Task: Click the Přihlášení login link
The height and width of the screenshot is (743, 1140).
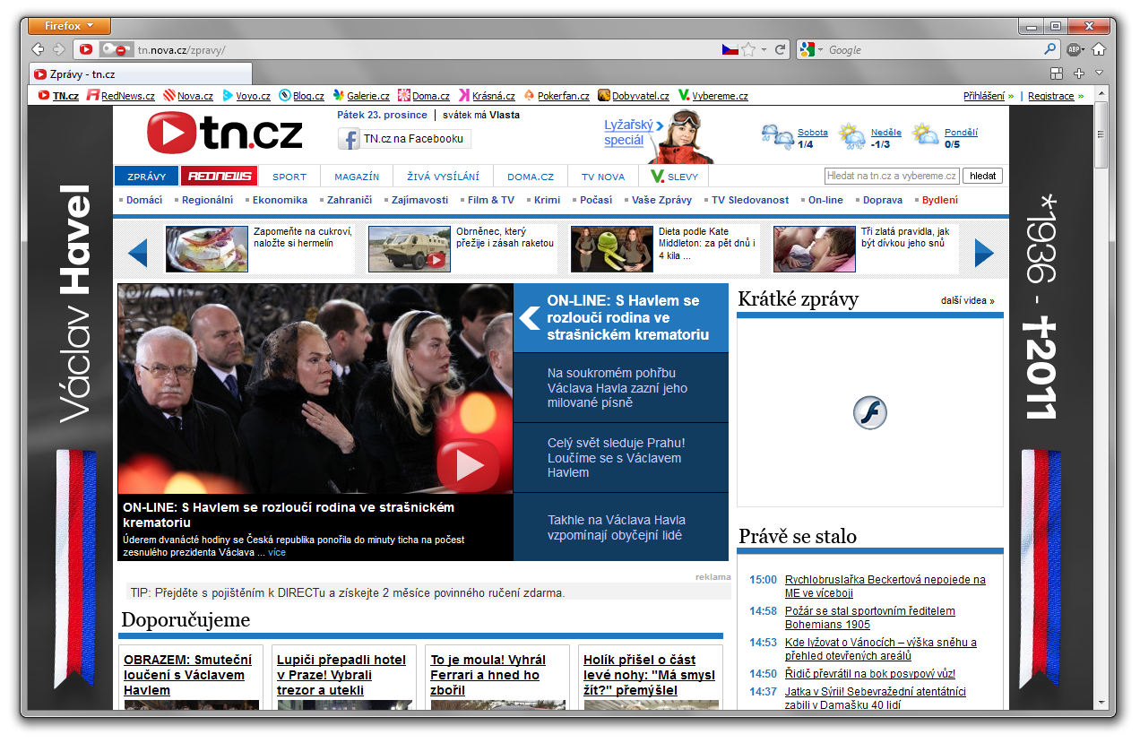Action: (x=983, y=96)
